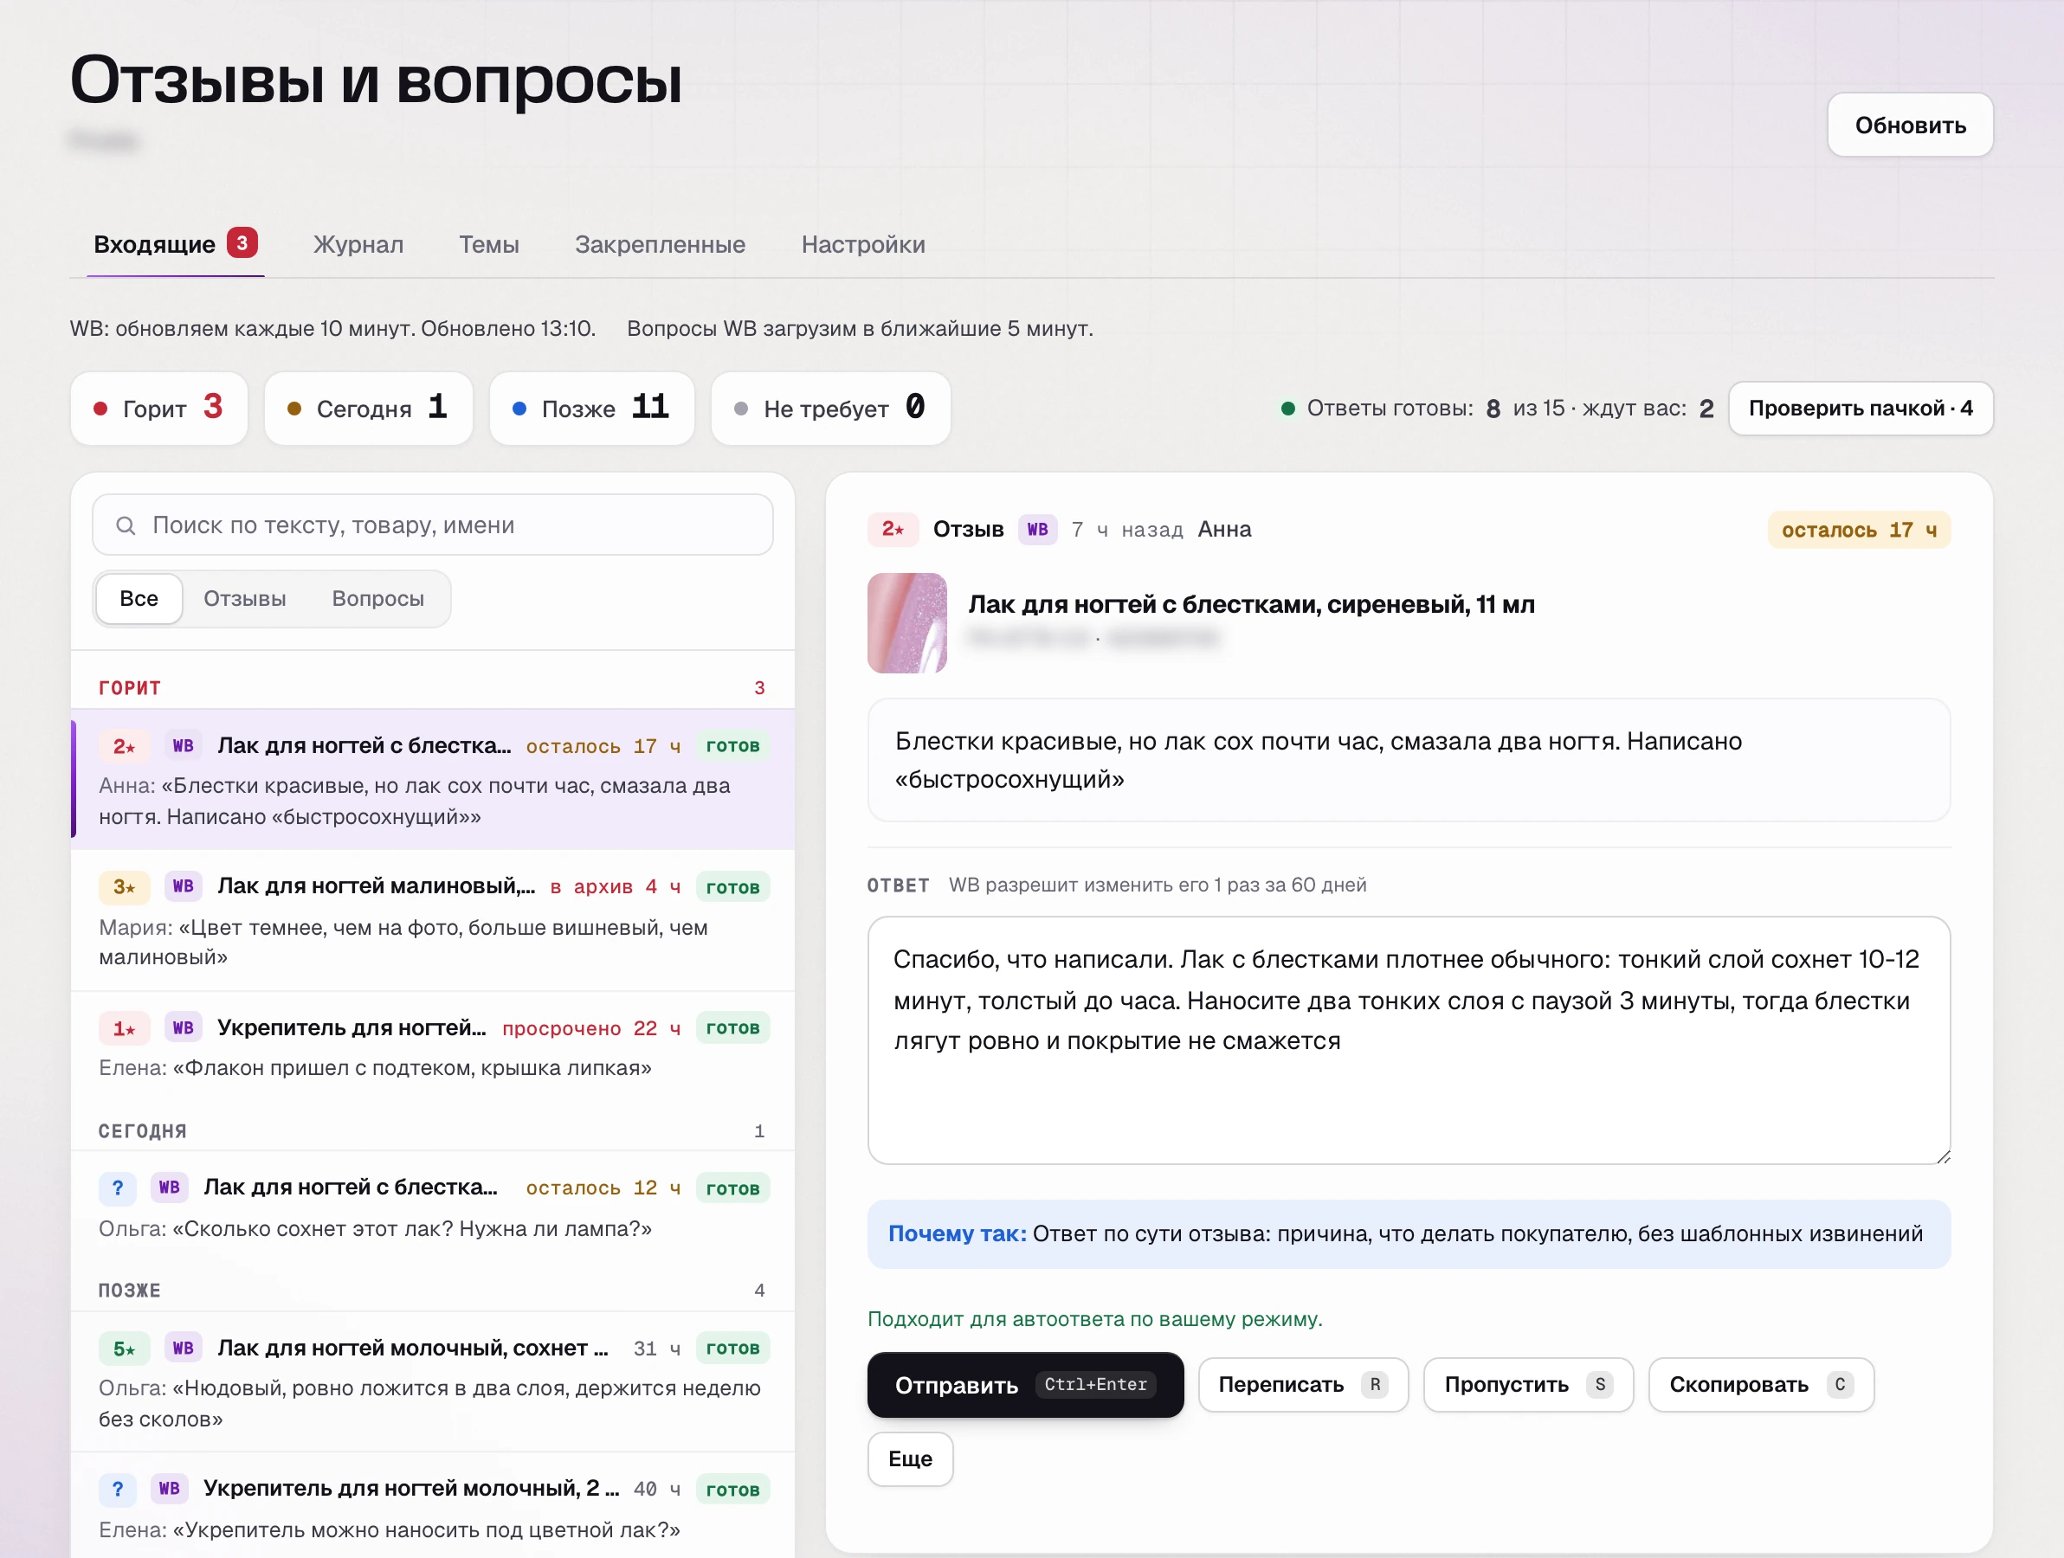The width and height of the screenshot is (2064, 1558).
Task: Click the Переписать button
Action: click(1303, 1386)
